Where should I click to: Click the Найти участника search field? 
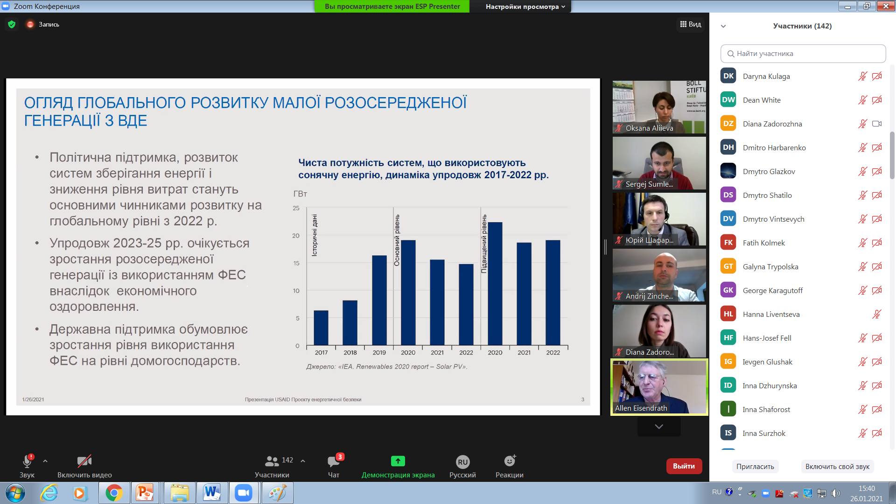[803, 54]
